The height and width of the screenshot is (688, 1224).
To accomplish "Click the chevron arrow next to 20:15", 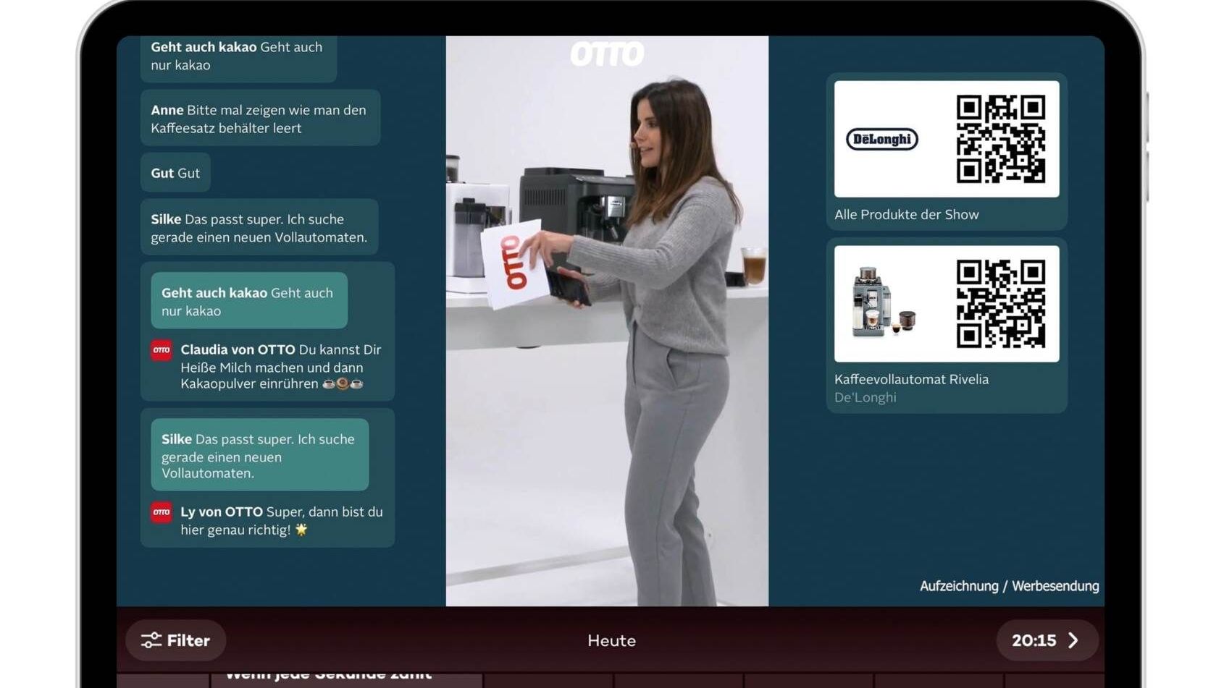I will coord(1073,640).
